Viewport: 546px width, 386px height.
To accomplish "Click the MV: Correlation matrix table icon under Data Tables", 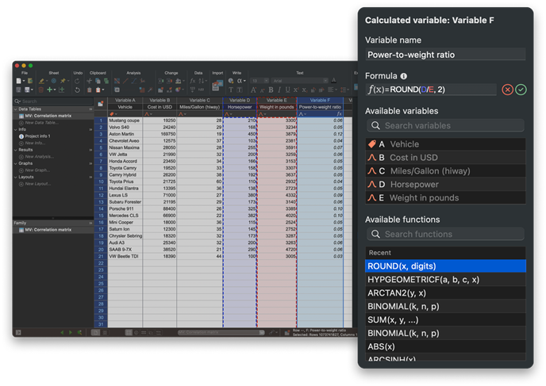I will pyautogui.click(x=20, y=117).
